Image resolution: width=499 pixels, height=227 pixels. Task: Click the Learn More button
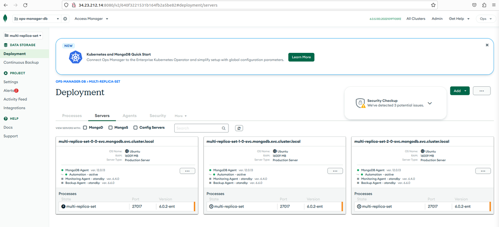tap(301, 57)
